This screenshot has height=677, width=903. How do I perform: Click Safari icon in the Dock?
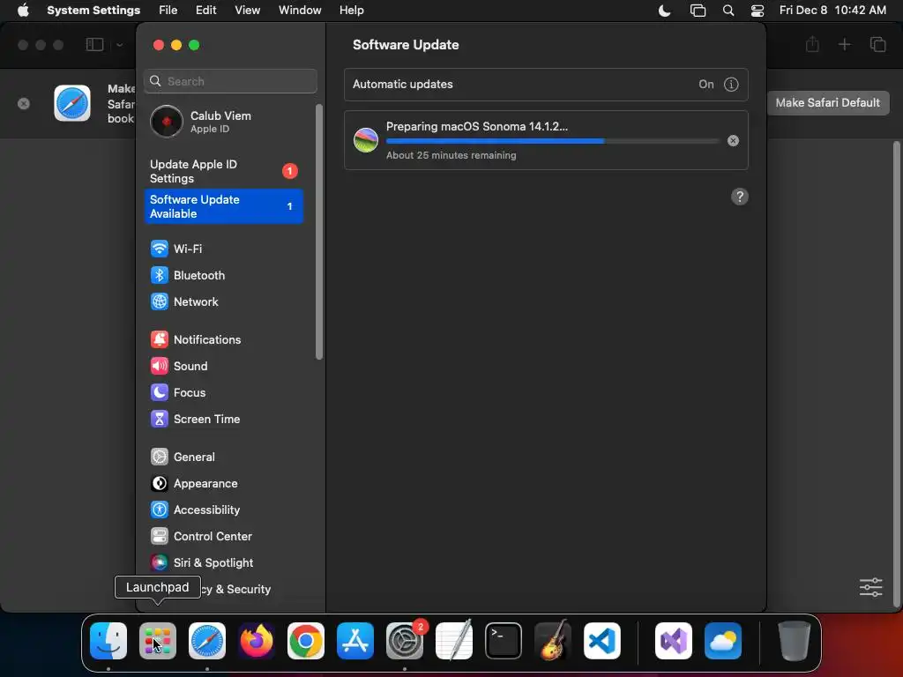(207, 641)
